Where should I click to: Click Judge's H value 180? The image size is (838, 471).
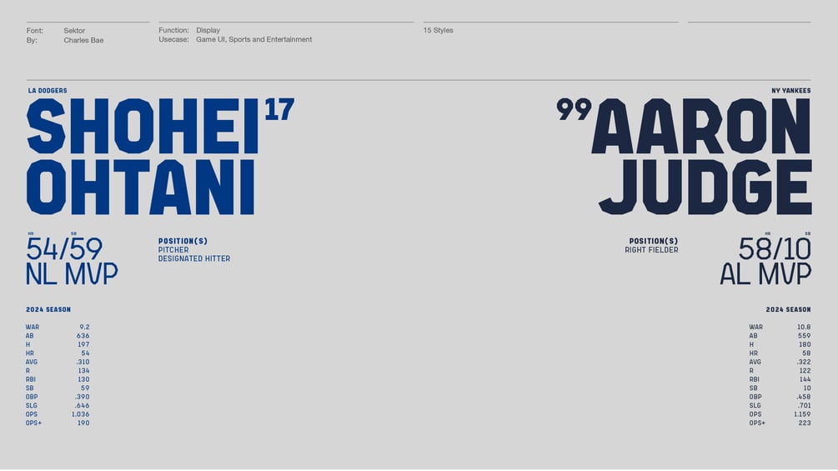pos(805,344)
